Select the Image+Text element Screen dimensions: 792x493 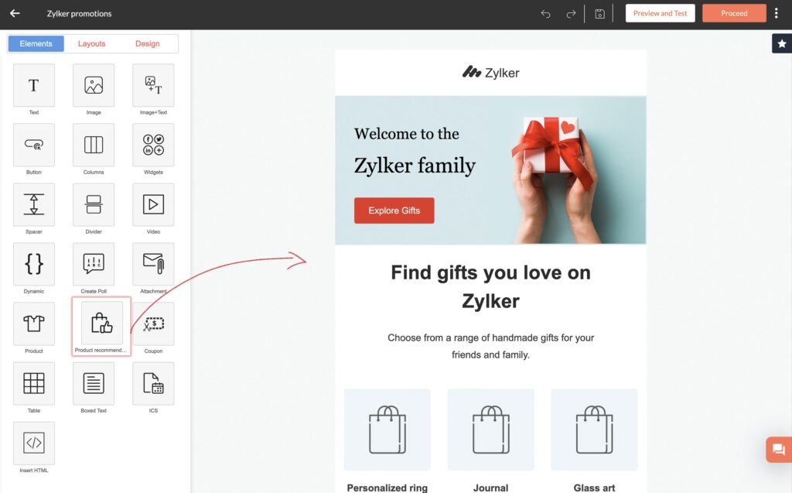[x=153, y=85]
